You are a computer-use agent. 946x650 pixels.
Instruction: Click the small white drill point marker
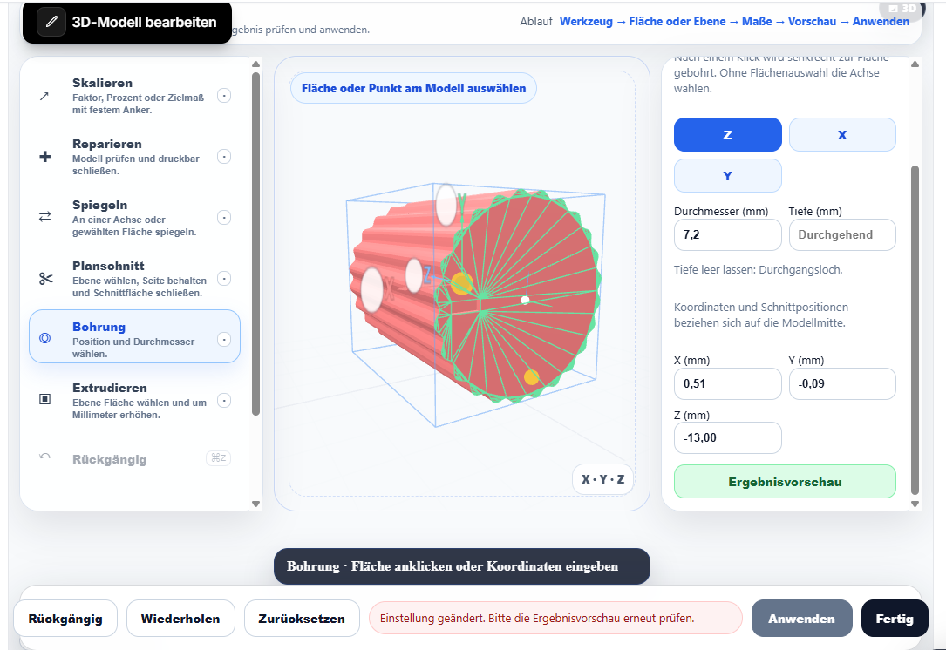click(x=525, y=300)
